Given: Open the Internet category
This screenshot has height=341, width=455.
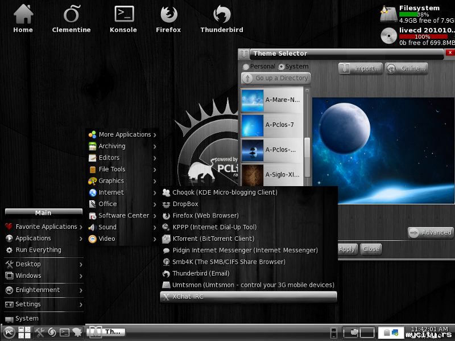Looking at the screenshot, I should [122, 192].
